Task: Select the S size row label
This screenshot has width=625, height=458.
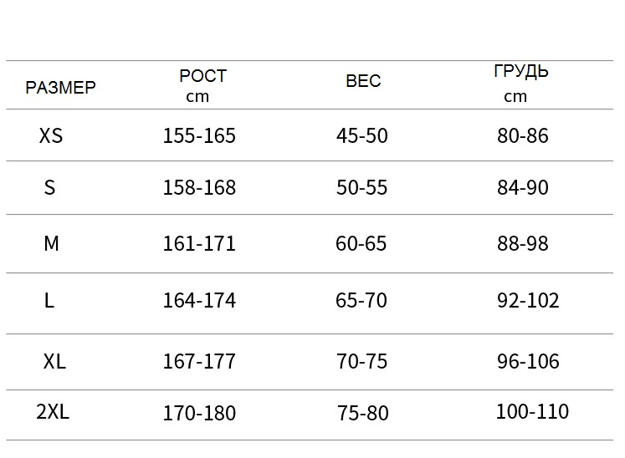Action: pyautogui.click(x=49, y=187)
